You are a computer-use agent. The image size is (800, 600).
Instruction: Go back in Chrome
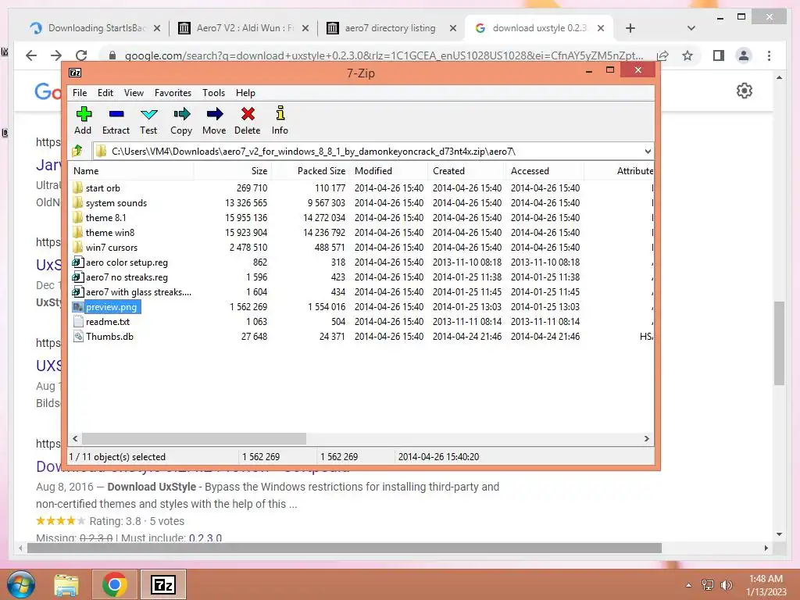(x=31, y=55)
